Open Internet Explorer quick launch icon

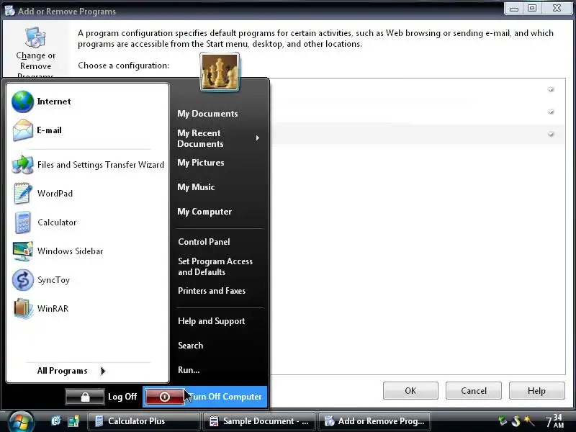tap(56, 421)
